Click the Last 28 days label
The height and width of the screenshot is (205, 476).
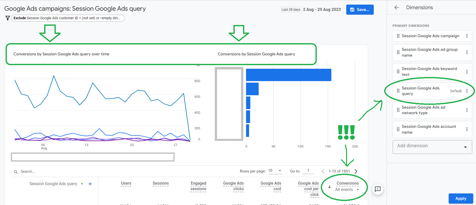(x=291, y=10)
